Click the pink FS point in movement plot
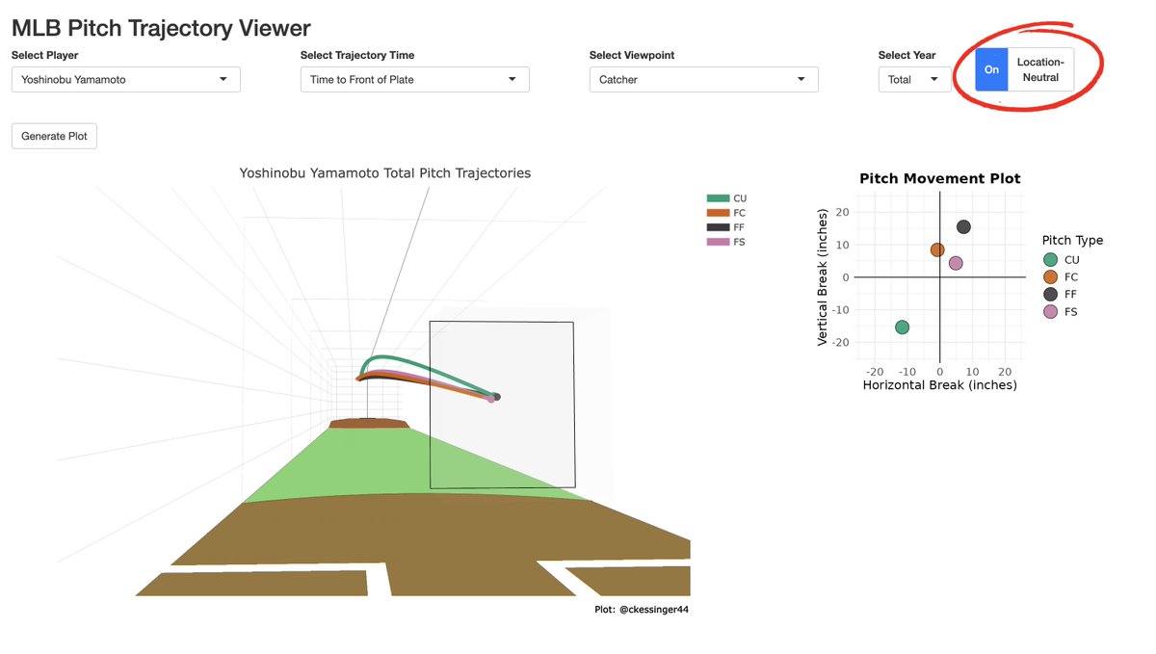1156x654 pixels. point(956,263)
